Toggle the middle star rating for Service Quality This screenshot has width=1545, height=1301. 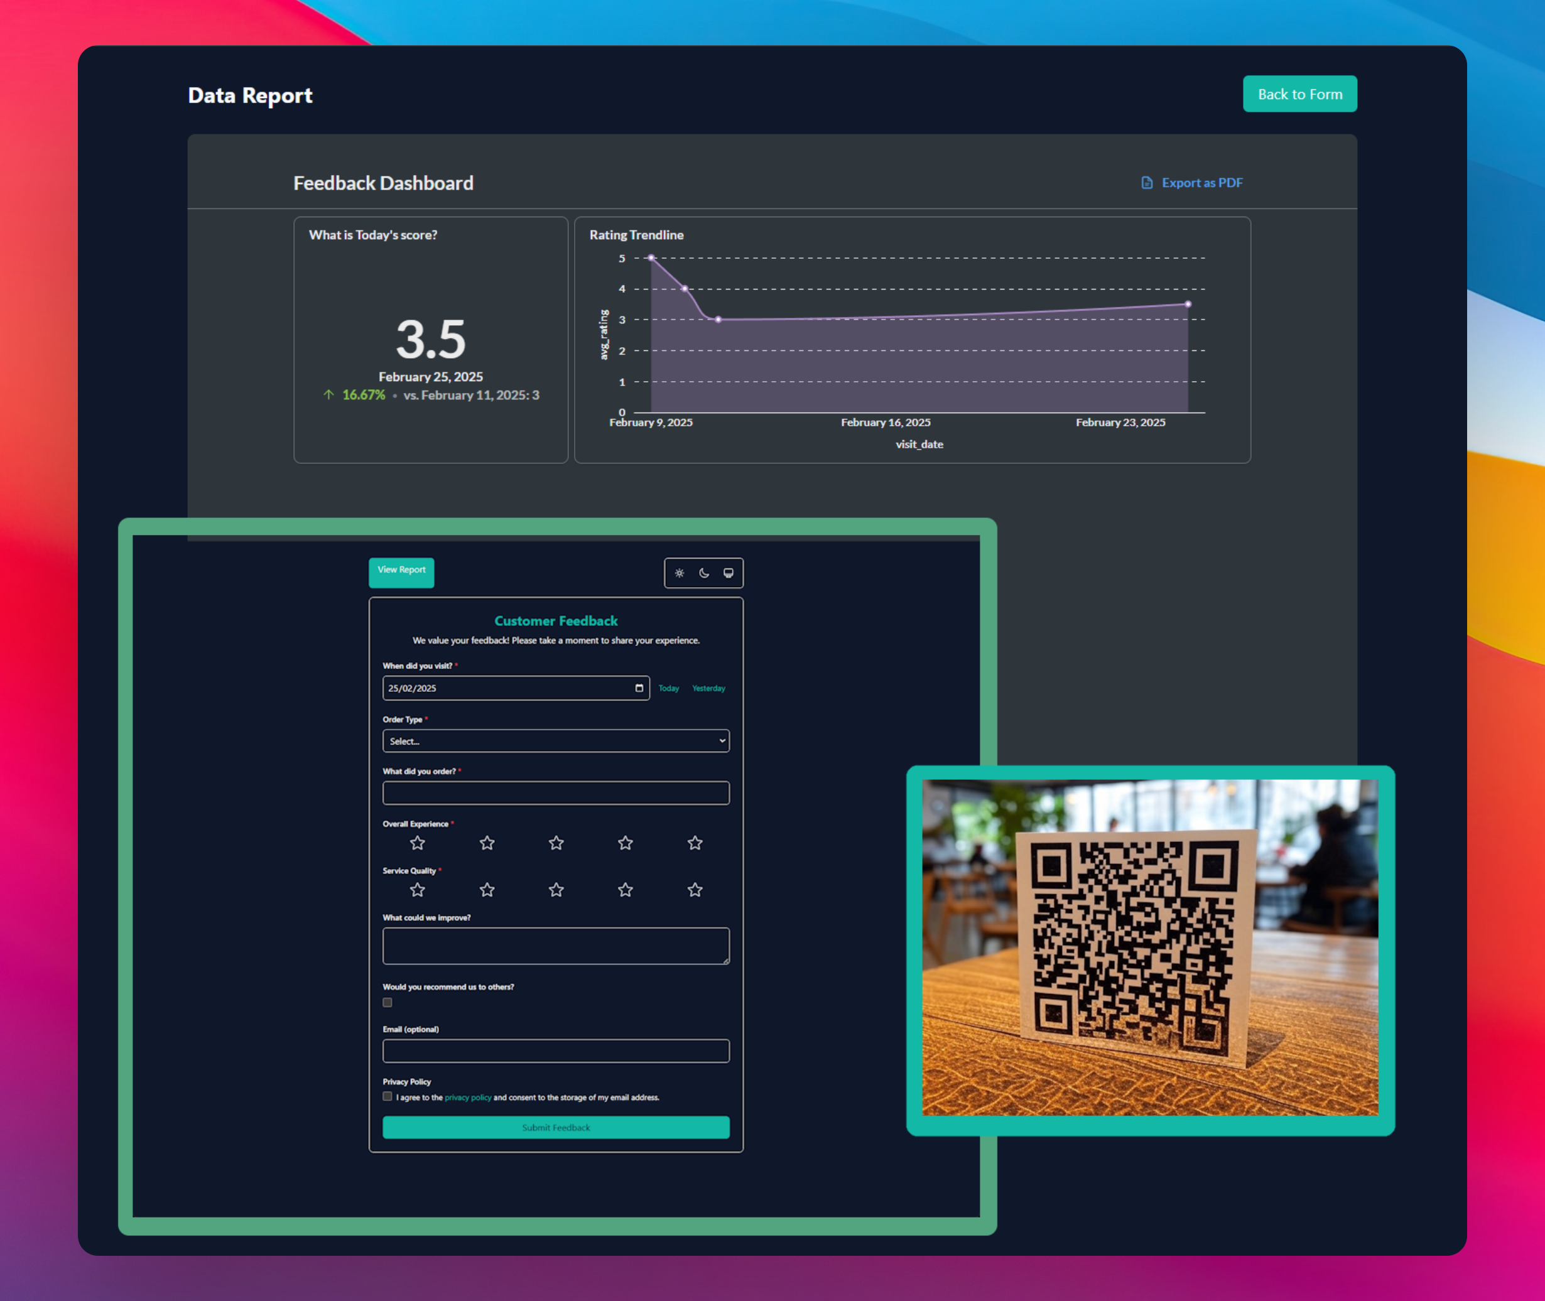point(556,890)
